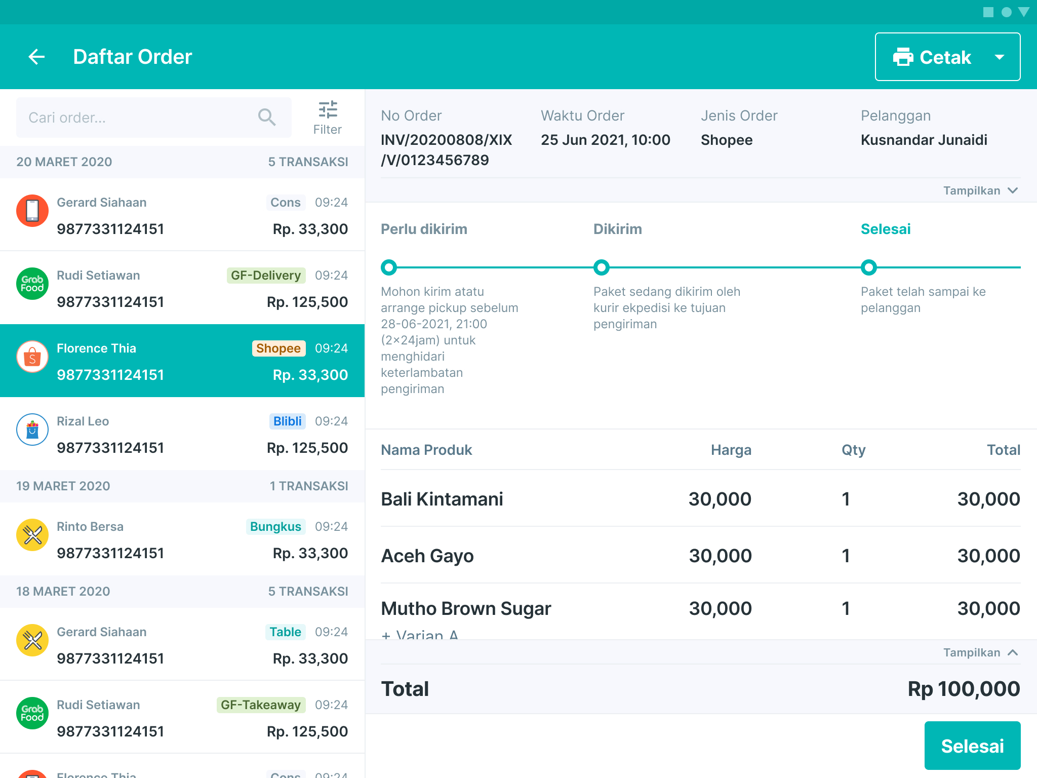Click the Daftar Order title
1037x778 pixels.
pos(133,57)
